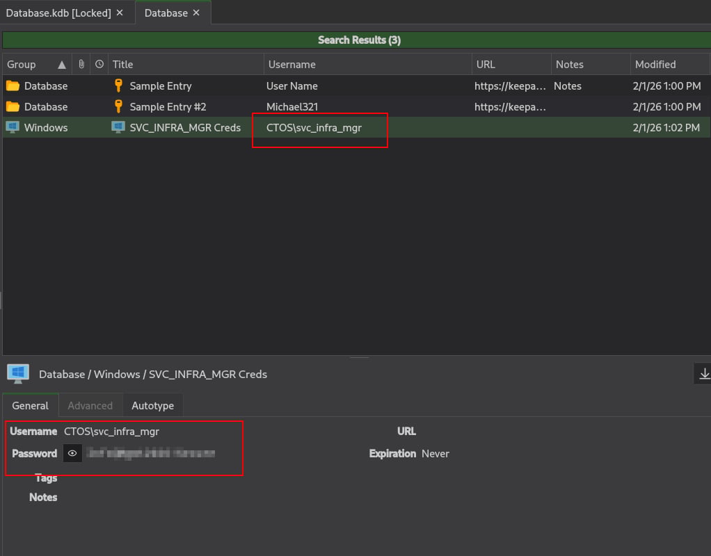Viewport: 711px width, 556px height.
Task: Click CTOS\svc_infra_mgr in the entry list
Action: (x=314, y=128)
